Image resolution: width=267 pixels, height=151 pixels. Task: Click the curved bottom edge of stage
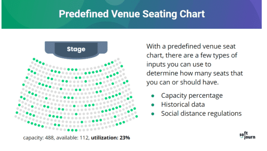click(x=76, y=57)
